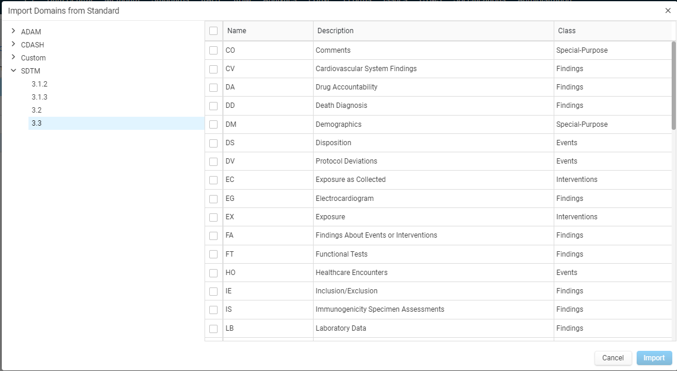
Task: Select the EX Exposure domain checkbox
Action: click(213, 217)
